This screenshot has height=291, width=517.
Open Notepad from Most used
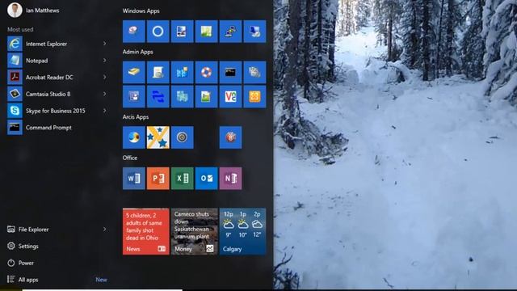click(57, 61)
